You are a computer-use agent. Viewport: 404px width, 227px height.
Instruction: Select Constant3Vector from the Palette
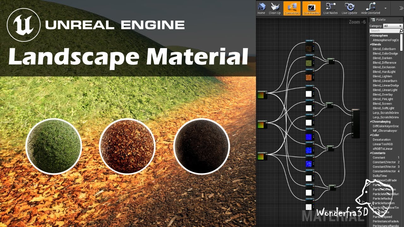click(x=383, y=166)
